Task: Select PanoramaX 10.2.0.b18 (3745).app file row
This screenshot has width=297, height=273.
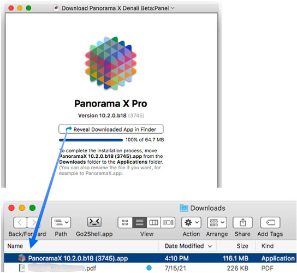Action: [x=150, y=258]
